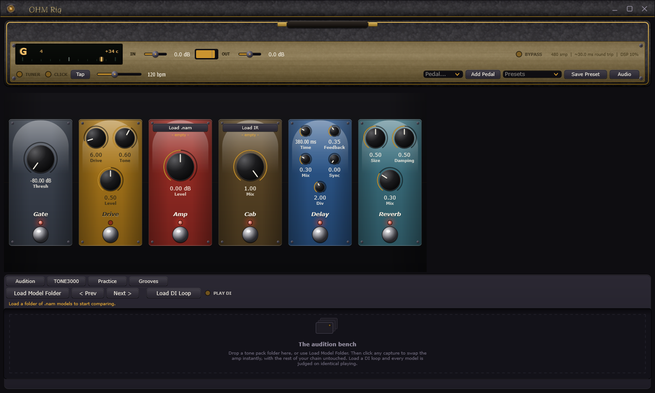Click the 0.00 dB Amp Level value
The width and height of the screenshot is (655, 393).
click(x=180, y=189)
